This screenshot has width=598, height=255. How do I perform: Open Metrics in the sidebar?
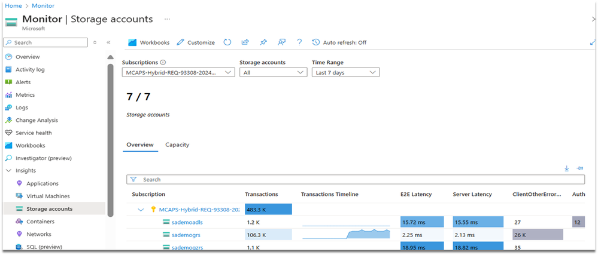coord(25,95)
